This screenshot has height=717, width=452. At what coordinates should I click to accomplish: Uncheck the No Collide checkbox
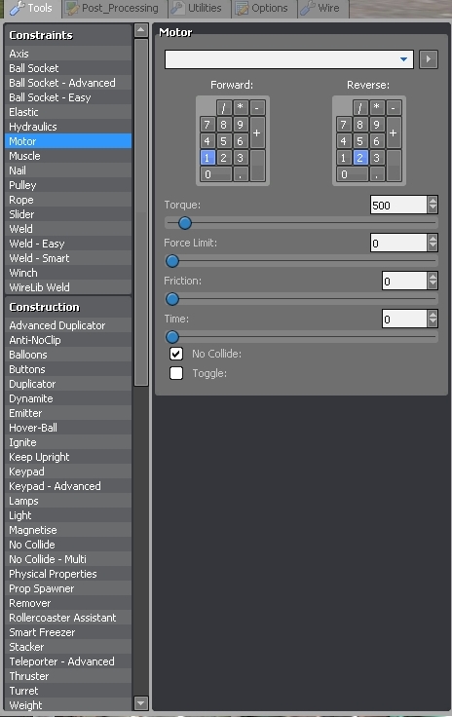tap(176, 354)
